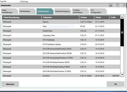The height and width of the screenshot is (92, 127).
Task: Click the vertical scrollbar thumb
Action: pyautogui.click(x=122, y=32)
